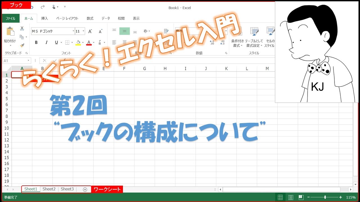
Task: Open the Name Box A1 dropdown arrow
Action: (28, 61)
